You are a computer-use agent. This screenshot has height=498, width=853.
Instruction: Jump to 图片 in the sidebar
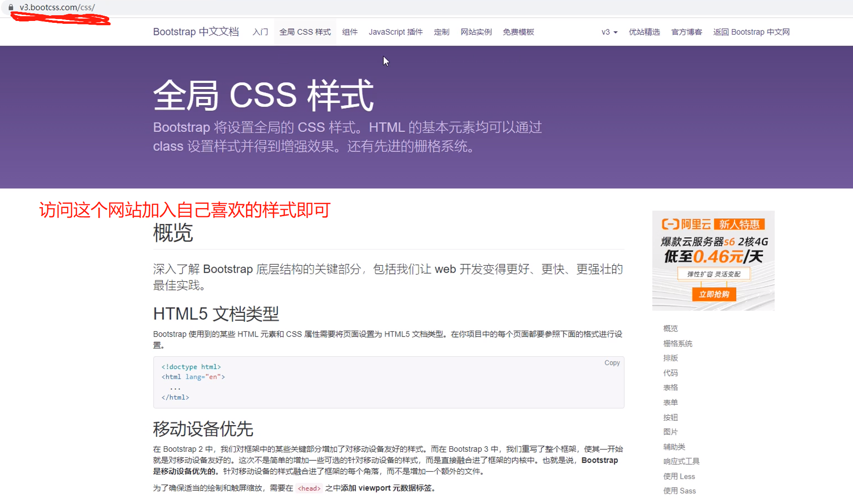[670, 432]
